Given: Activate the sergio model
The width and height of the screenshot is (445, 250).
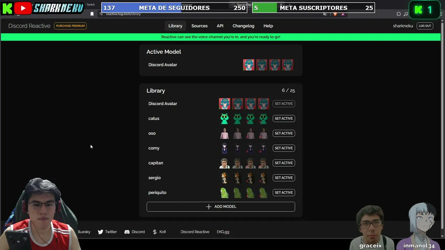Looking at the screenshot, I should point(284,178).
